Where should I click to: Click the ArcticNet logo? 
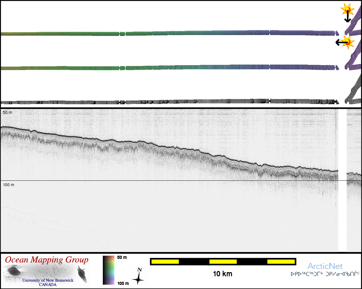pyautogui.click(x=325, y=266)
